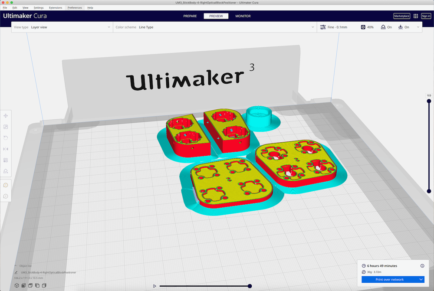Open the Extensions menu

click(x=56, y=8)
